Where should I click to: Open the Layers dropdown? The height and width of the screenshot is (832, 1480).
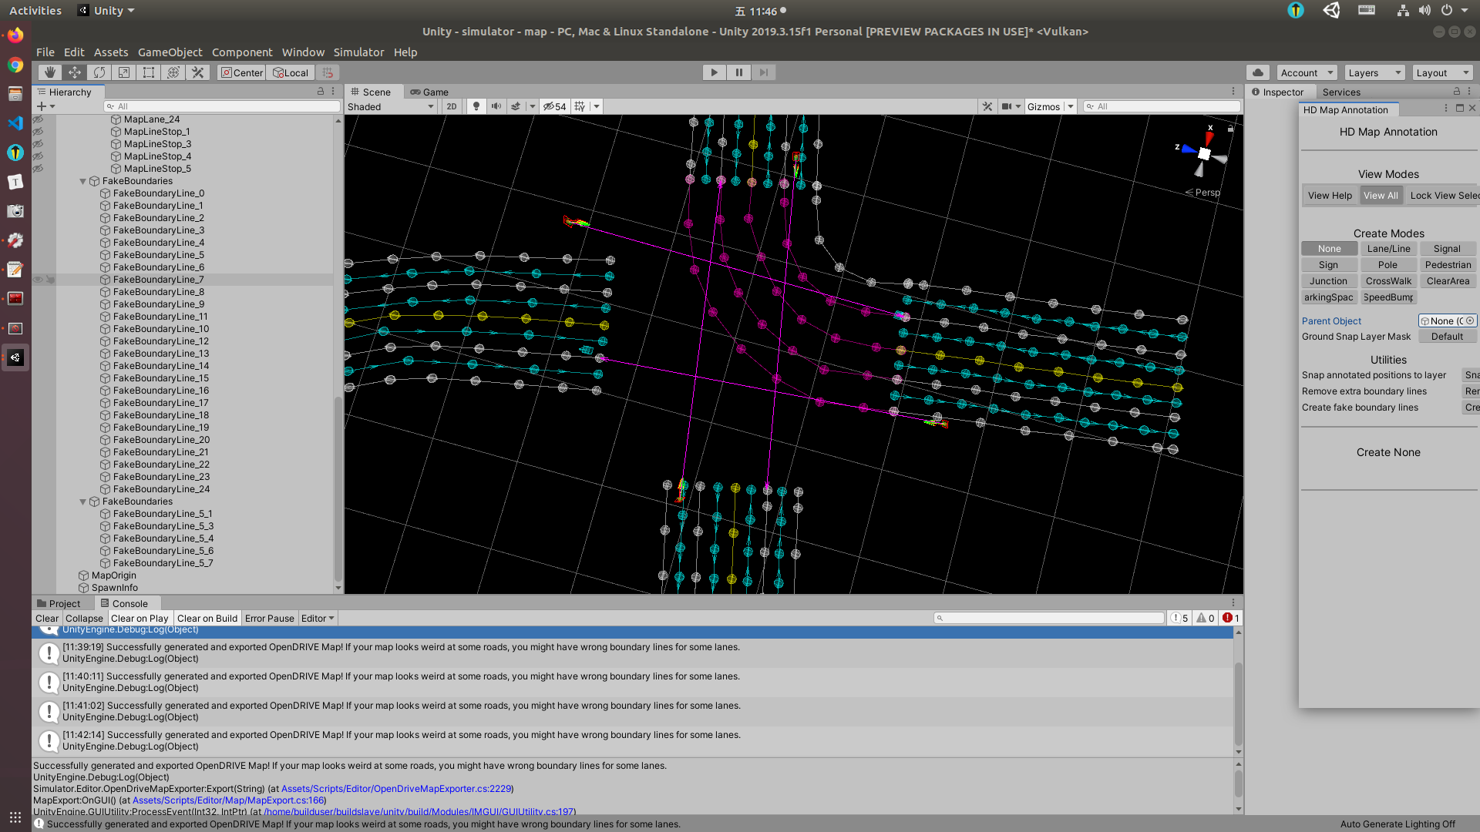[1374, 72]
